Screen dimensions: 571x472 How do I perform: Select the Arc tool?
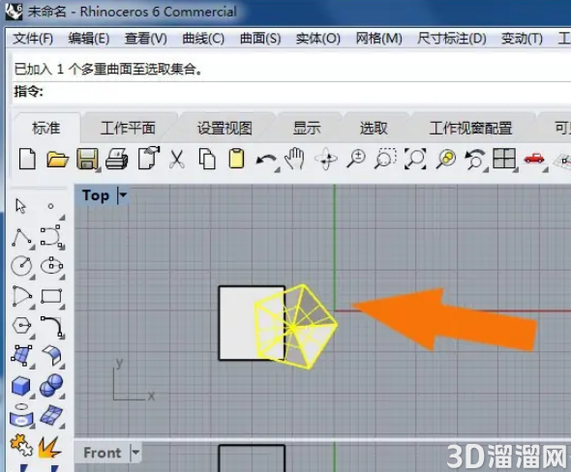pyautogui.click(x=22, y=296)
